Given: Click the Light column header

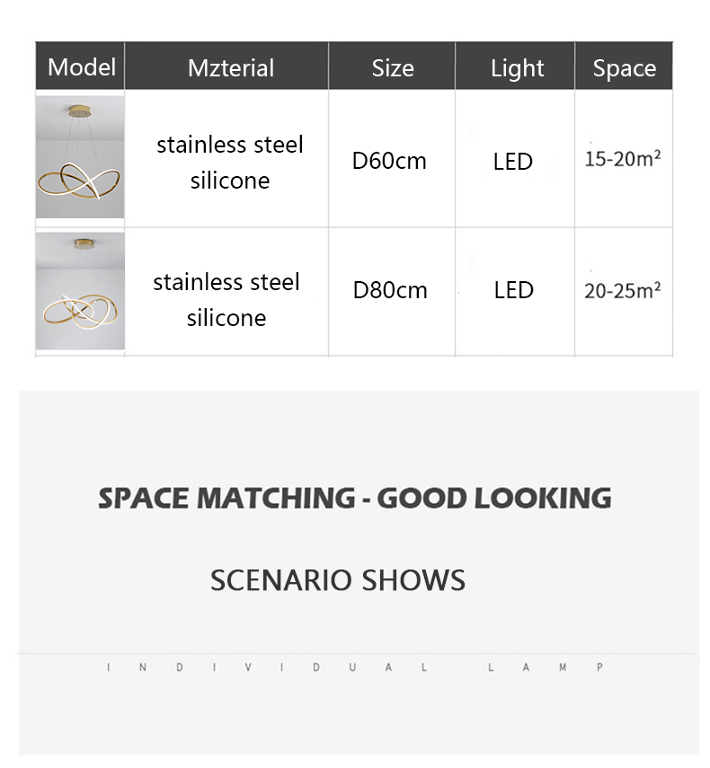Looking at the screenshot, I should coord(517,68).
